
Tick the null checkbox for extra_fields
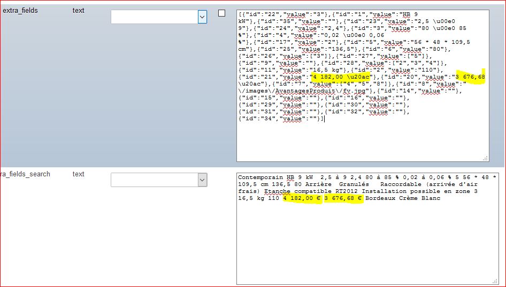click(221, 13)
